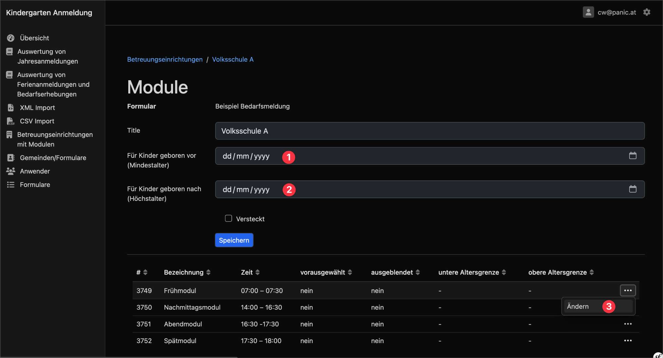Click the Nachmittagsmodul cell
Screen dimensions: 663x358
[192, 307]
